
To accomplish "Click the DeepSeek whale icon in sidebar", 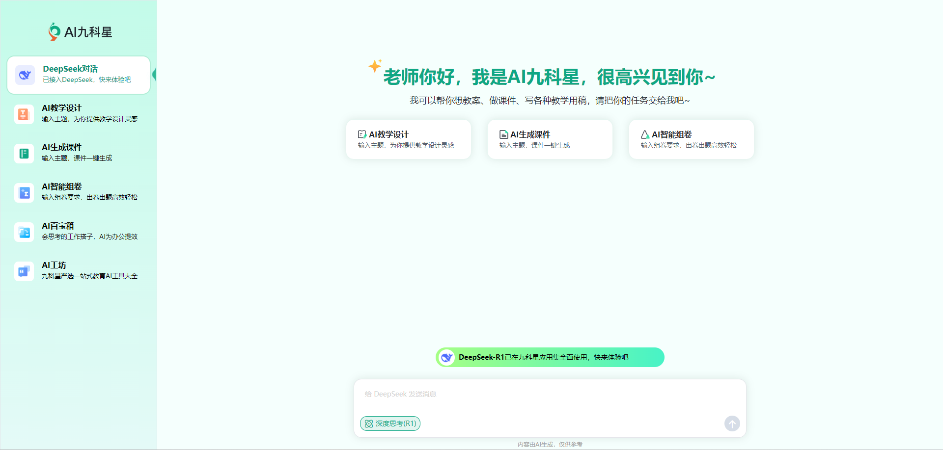I will 25,75.
